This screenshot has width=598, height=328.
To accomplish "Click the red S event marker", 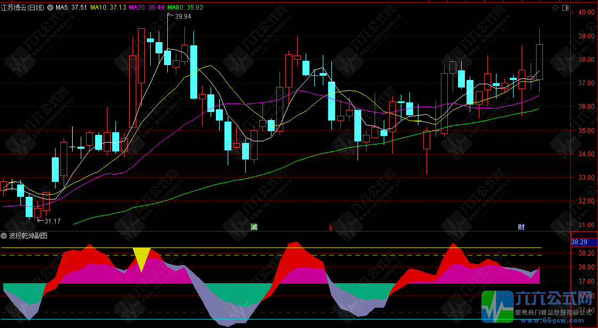I will tap(331, 228).
